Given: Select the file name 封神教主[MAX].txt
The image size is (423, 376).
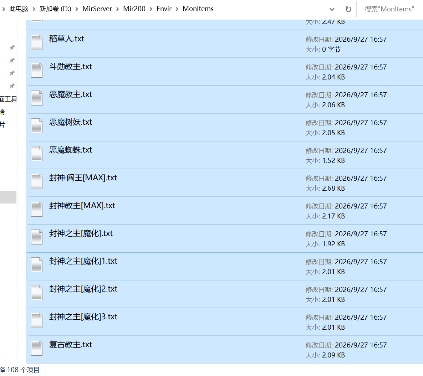Looking at the screenshot, I should [82, 205].
